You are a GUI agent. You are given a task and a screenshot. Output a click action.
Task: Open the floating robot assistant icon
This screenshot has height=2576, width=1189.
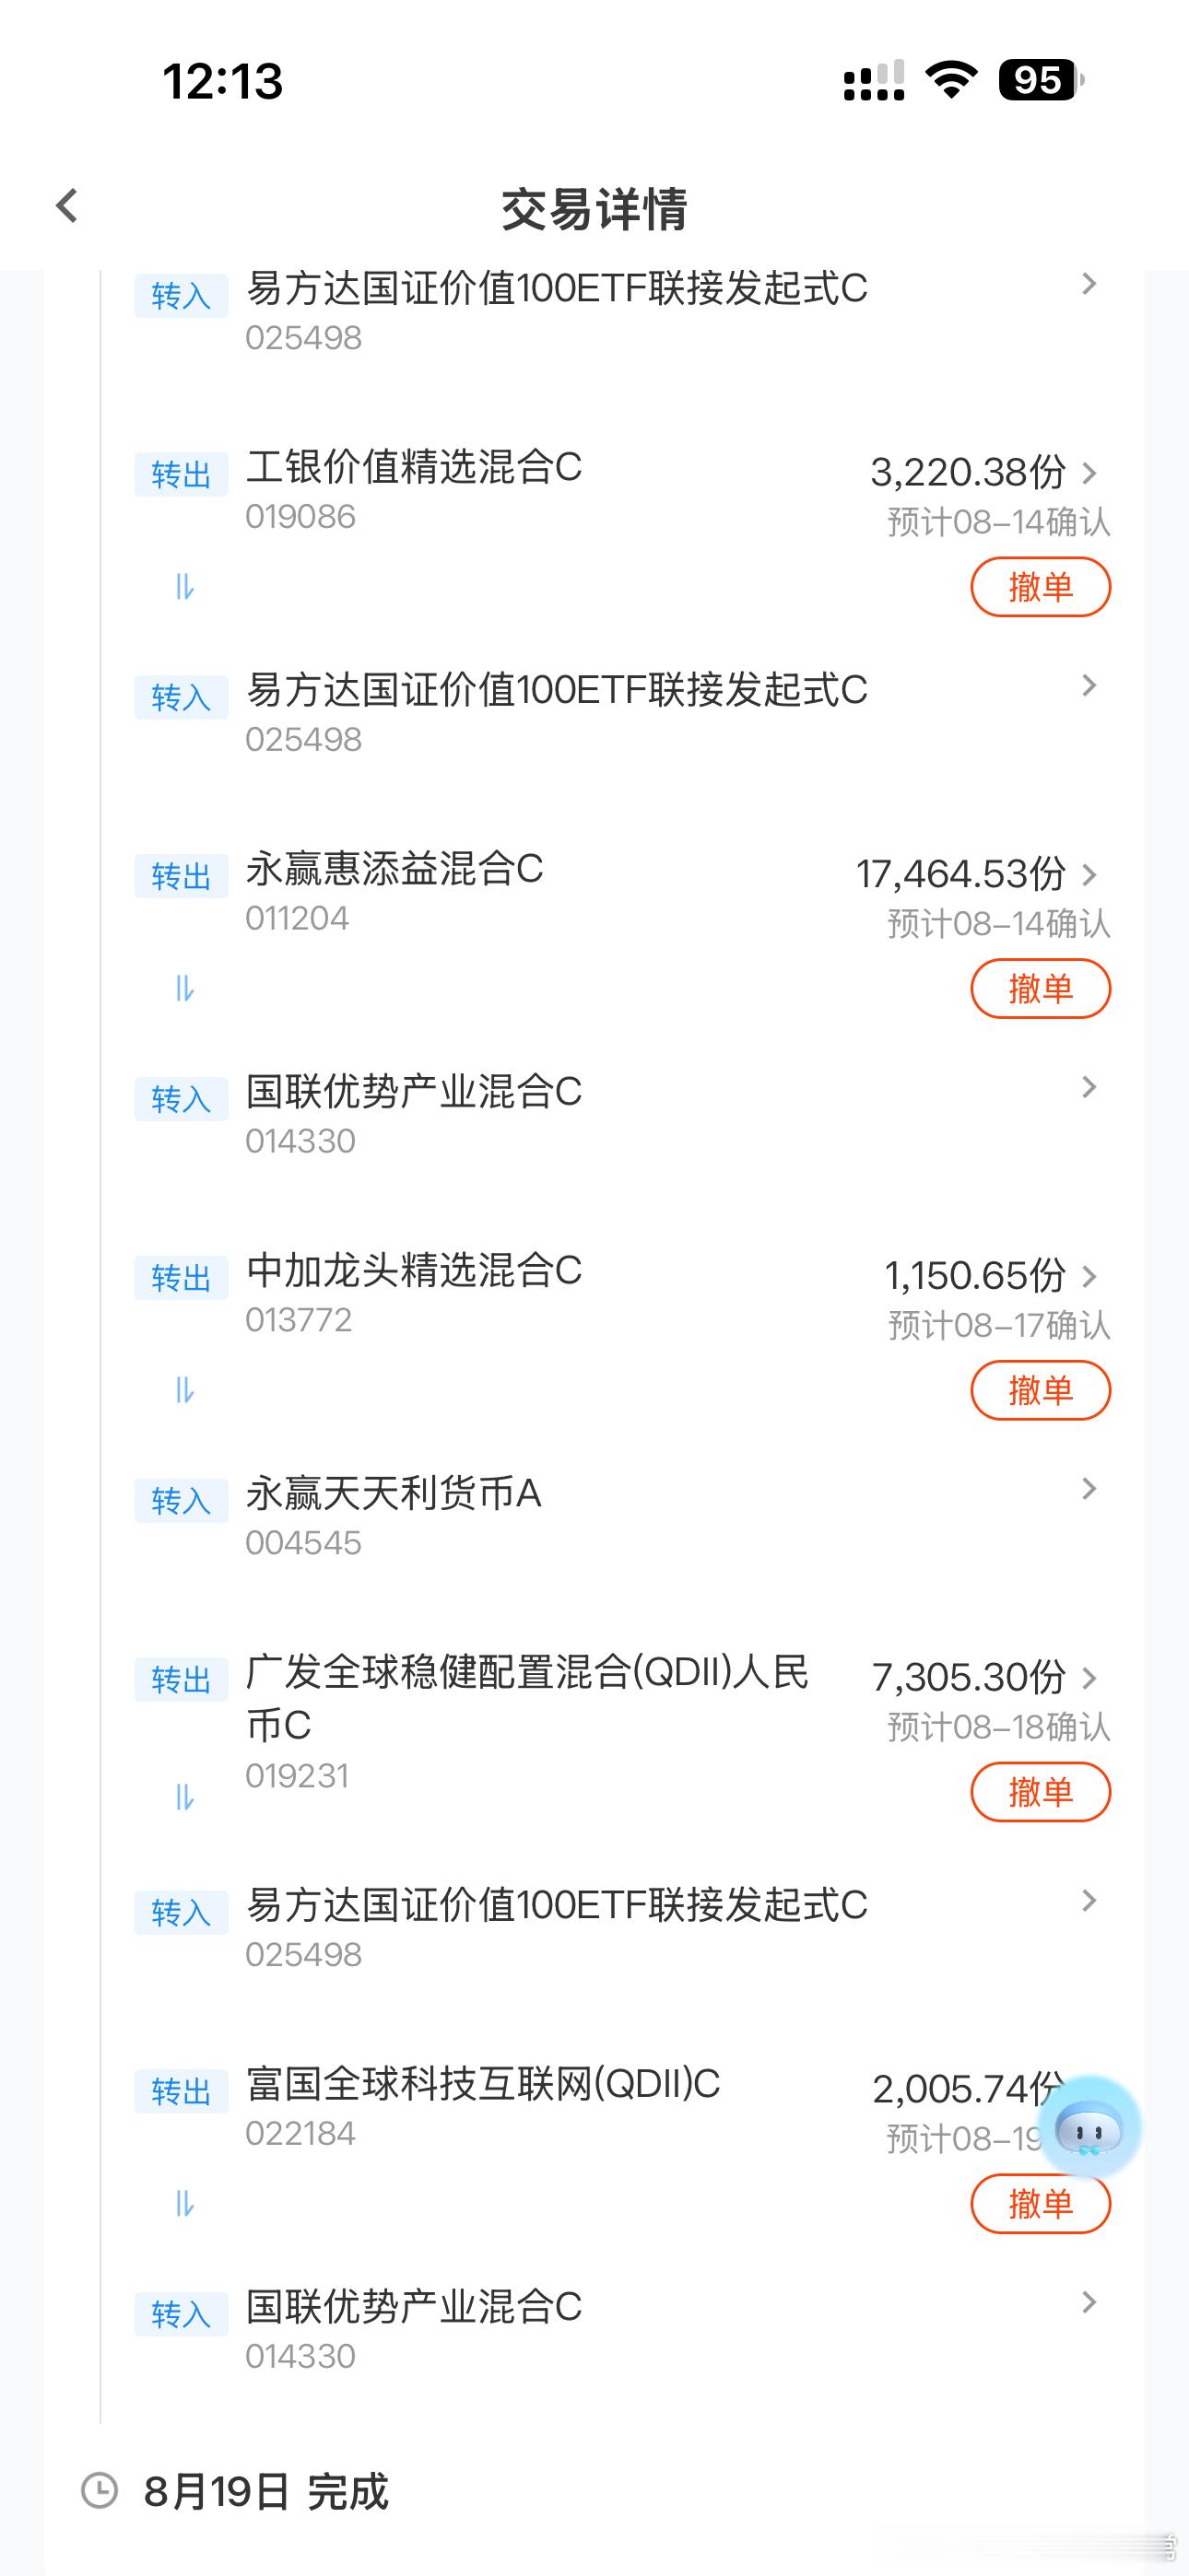[1089, 2126]
